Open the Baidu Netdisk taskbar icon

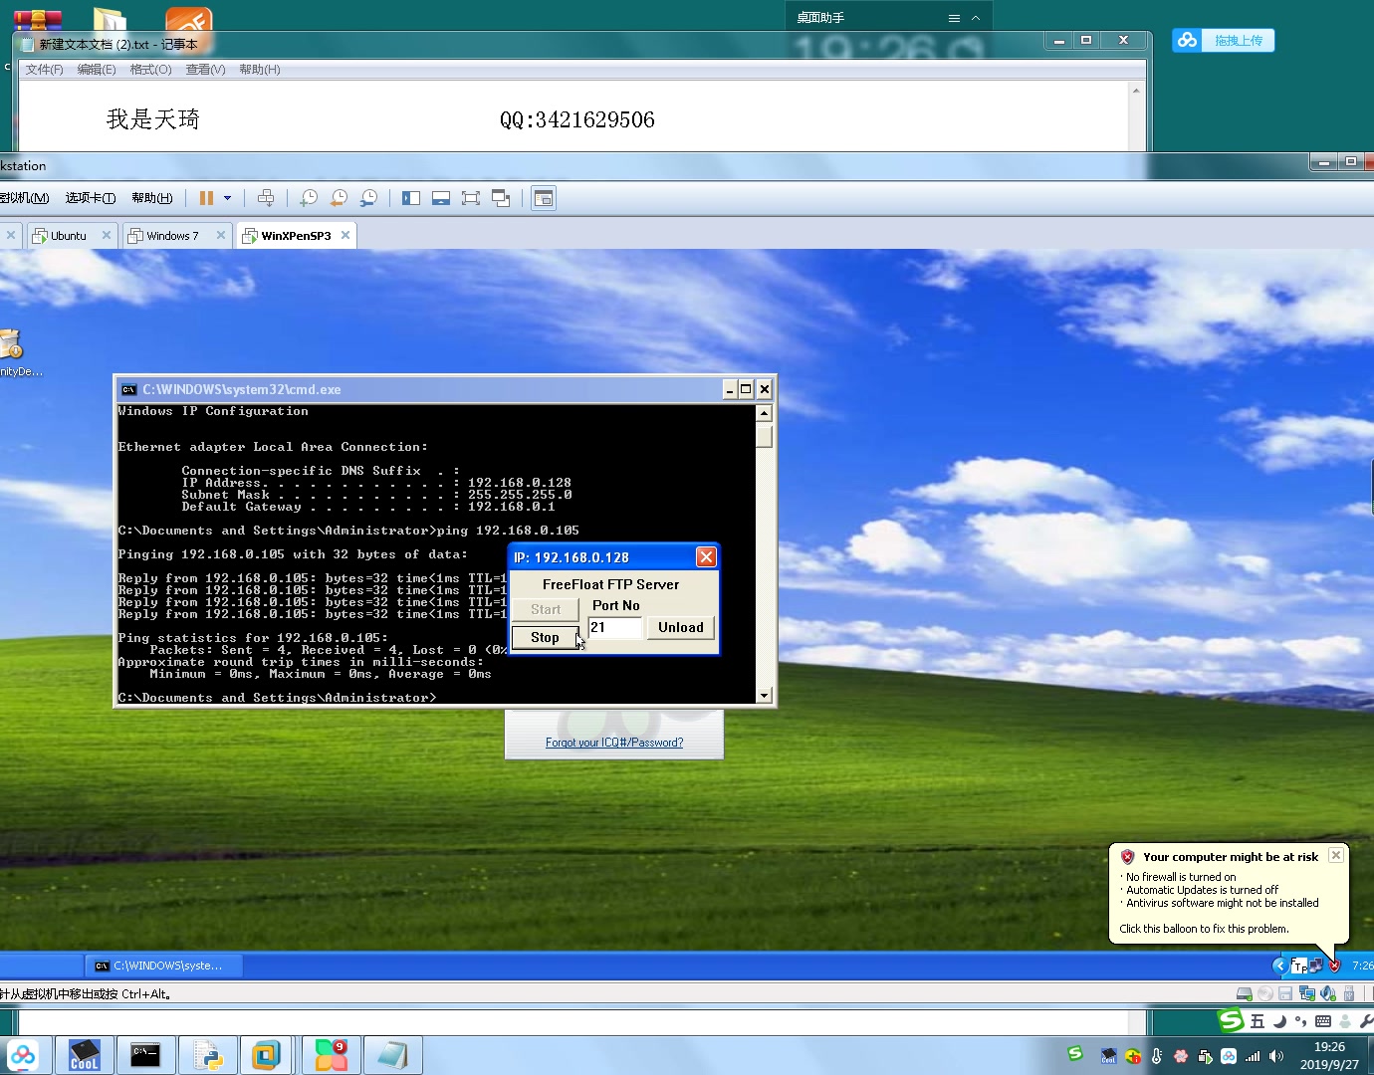pyautogui.click(x=23, y=1055)
